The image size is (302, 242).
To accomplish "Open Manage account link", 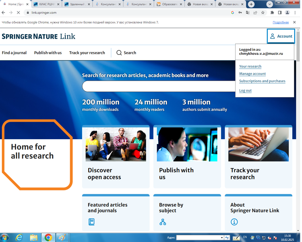I will [252, 74].
